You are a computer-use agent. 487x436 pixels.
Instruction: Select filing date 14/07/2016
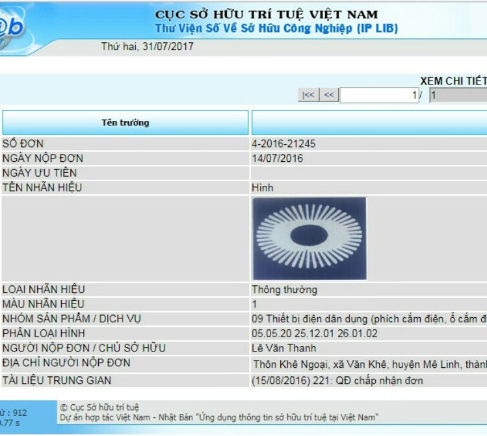click(x=278, y=159)
